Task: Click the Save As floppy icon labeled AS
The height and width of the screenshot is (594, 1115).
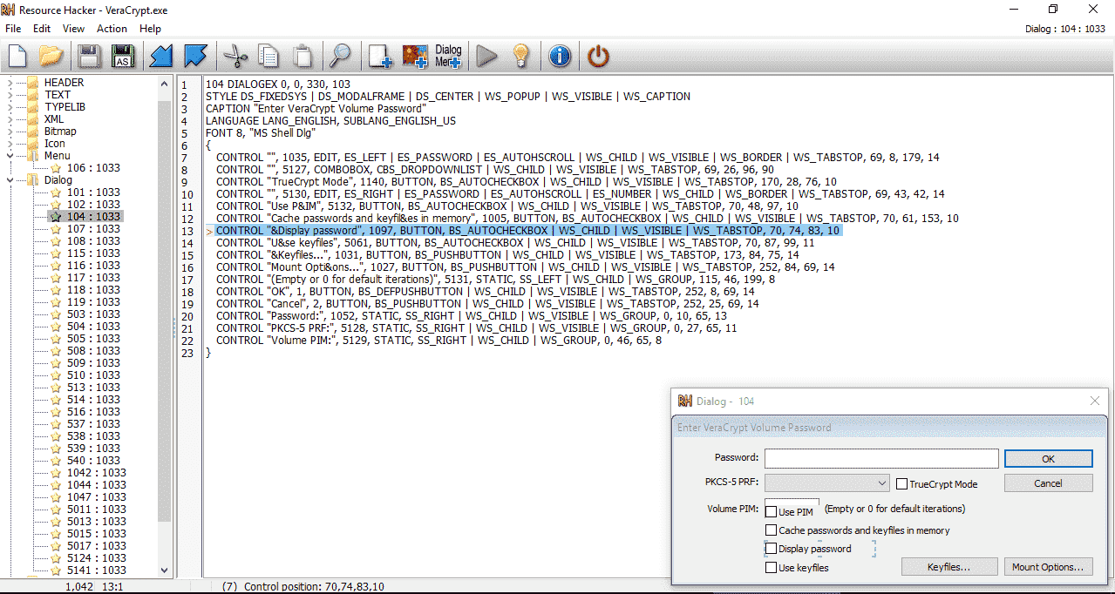Action: coord(123,57)
